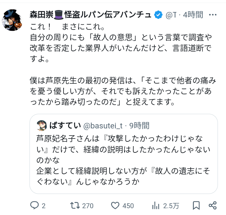Image resolution: width=226 pixels, height=215 pixels.
Task: Click the 450 likes count
Action: point(128,206)
